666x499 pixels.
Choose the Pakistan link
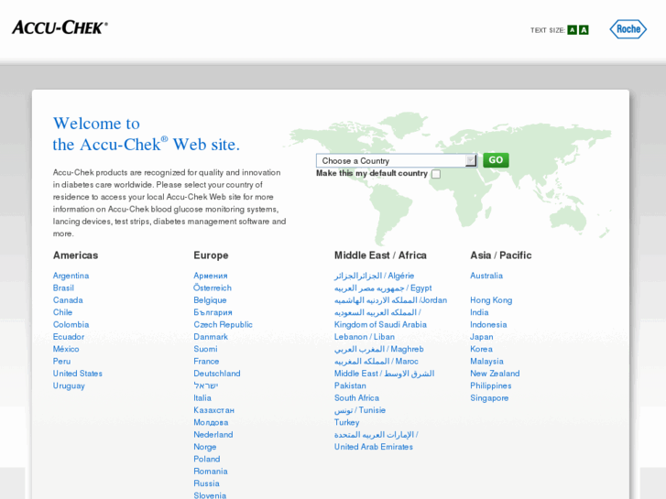tap(350, 386)
